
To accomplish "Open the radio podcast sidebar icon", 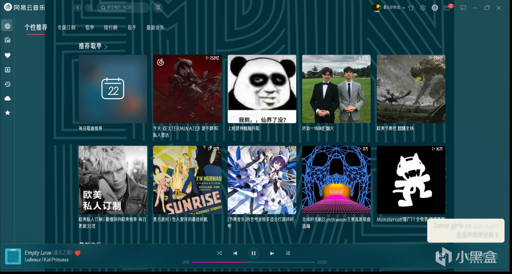I will pos(8,40).
